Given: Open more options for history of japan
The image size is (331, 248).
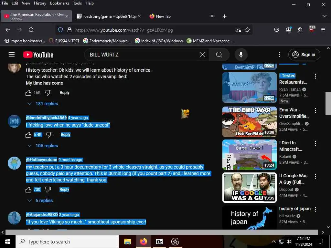Looking at the screenshot, I should click(x=315, y=209).
